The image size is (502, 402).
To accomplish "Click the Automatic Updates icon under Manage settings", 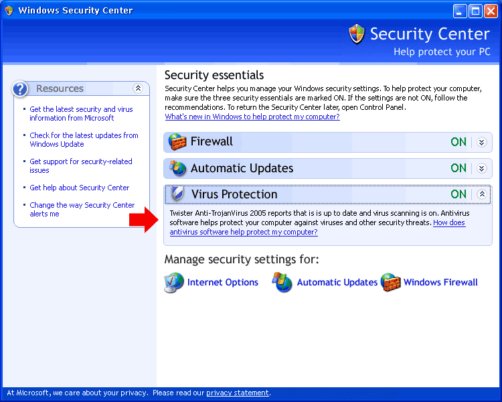I will tap(282, 283).
